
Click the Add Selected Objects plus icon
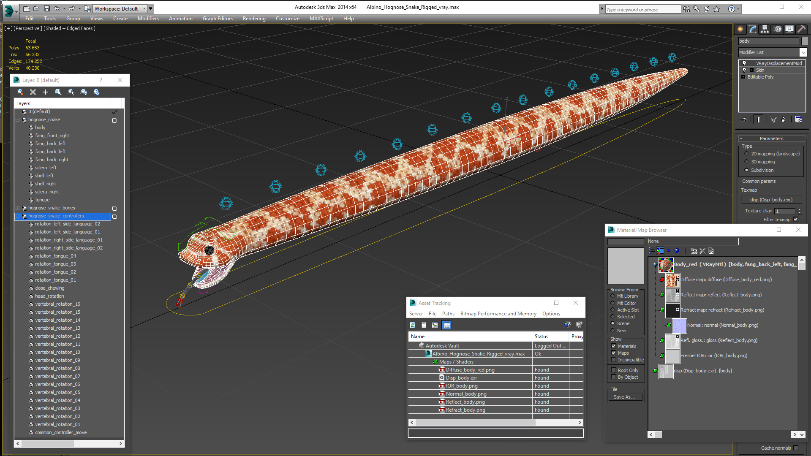45,92
